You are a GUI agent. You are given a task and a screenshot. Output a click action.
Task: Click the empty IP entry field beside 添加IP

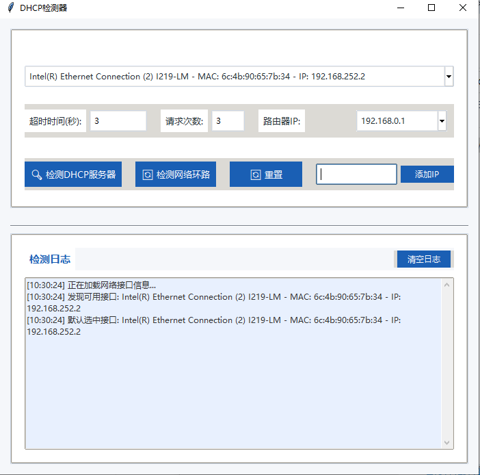(x=356, y=174)
